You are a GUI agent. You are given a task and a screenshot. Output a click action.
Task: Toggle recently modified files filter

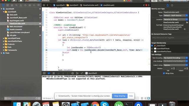click(37, 98)
